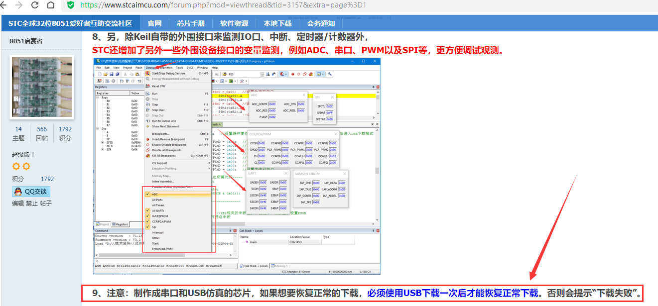
Task: Choose Run to Cursor Line menu entry
Action: tap(178, 121)
